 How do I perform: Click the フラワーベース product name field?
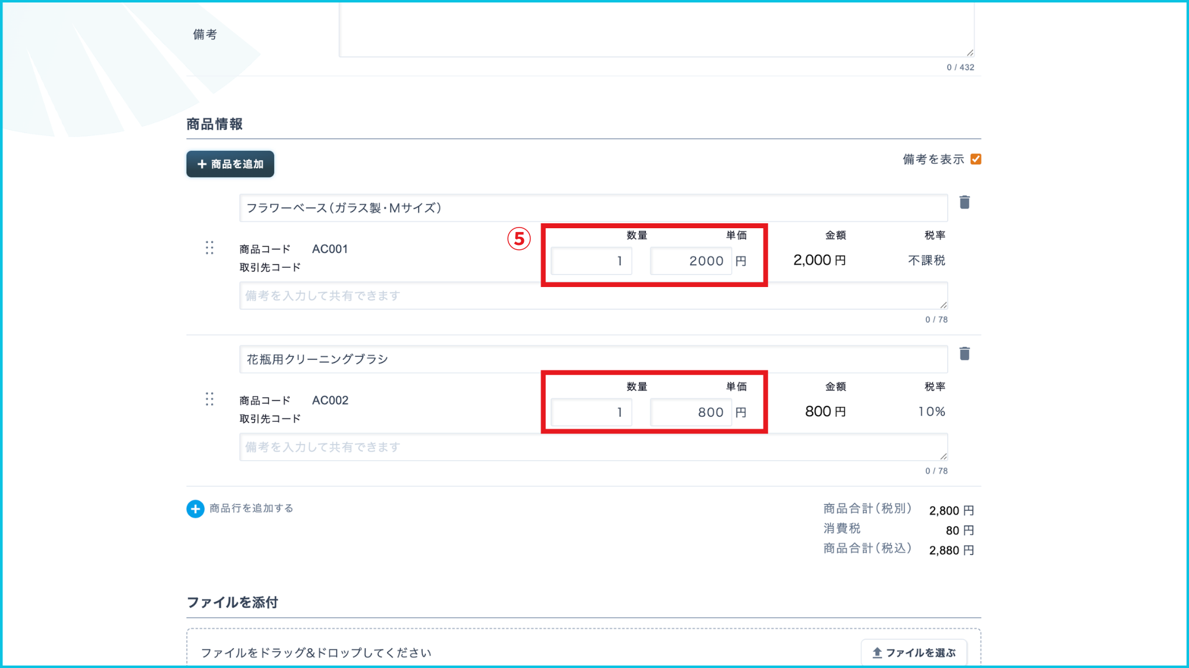pos(593,208)
